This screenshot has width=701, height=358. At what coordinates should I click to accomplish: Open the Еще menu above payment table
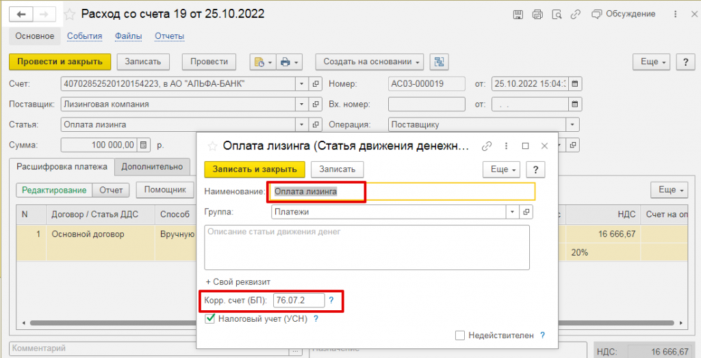pos(670,190)
